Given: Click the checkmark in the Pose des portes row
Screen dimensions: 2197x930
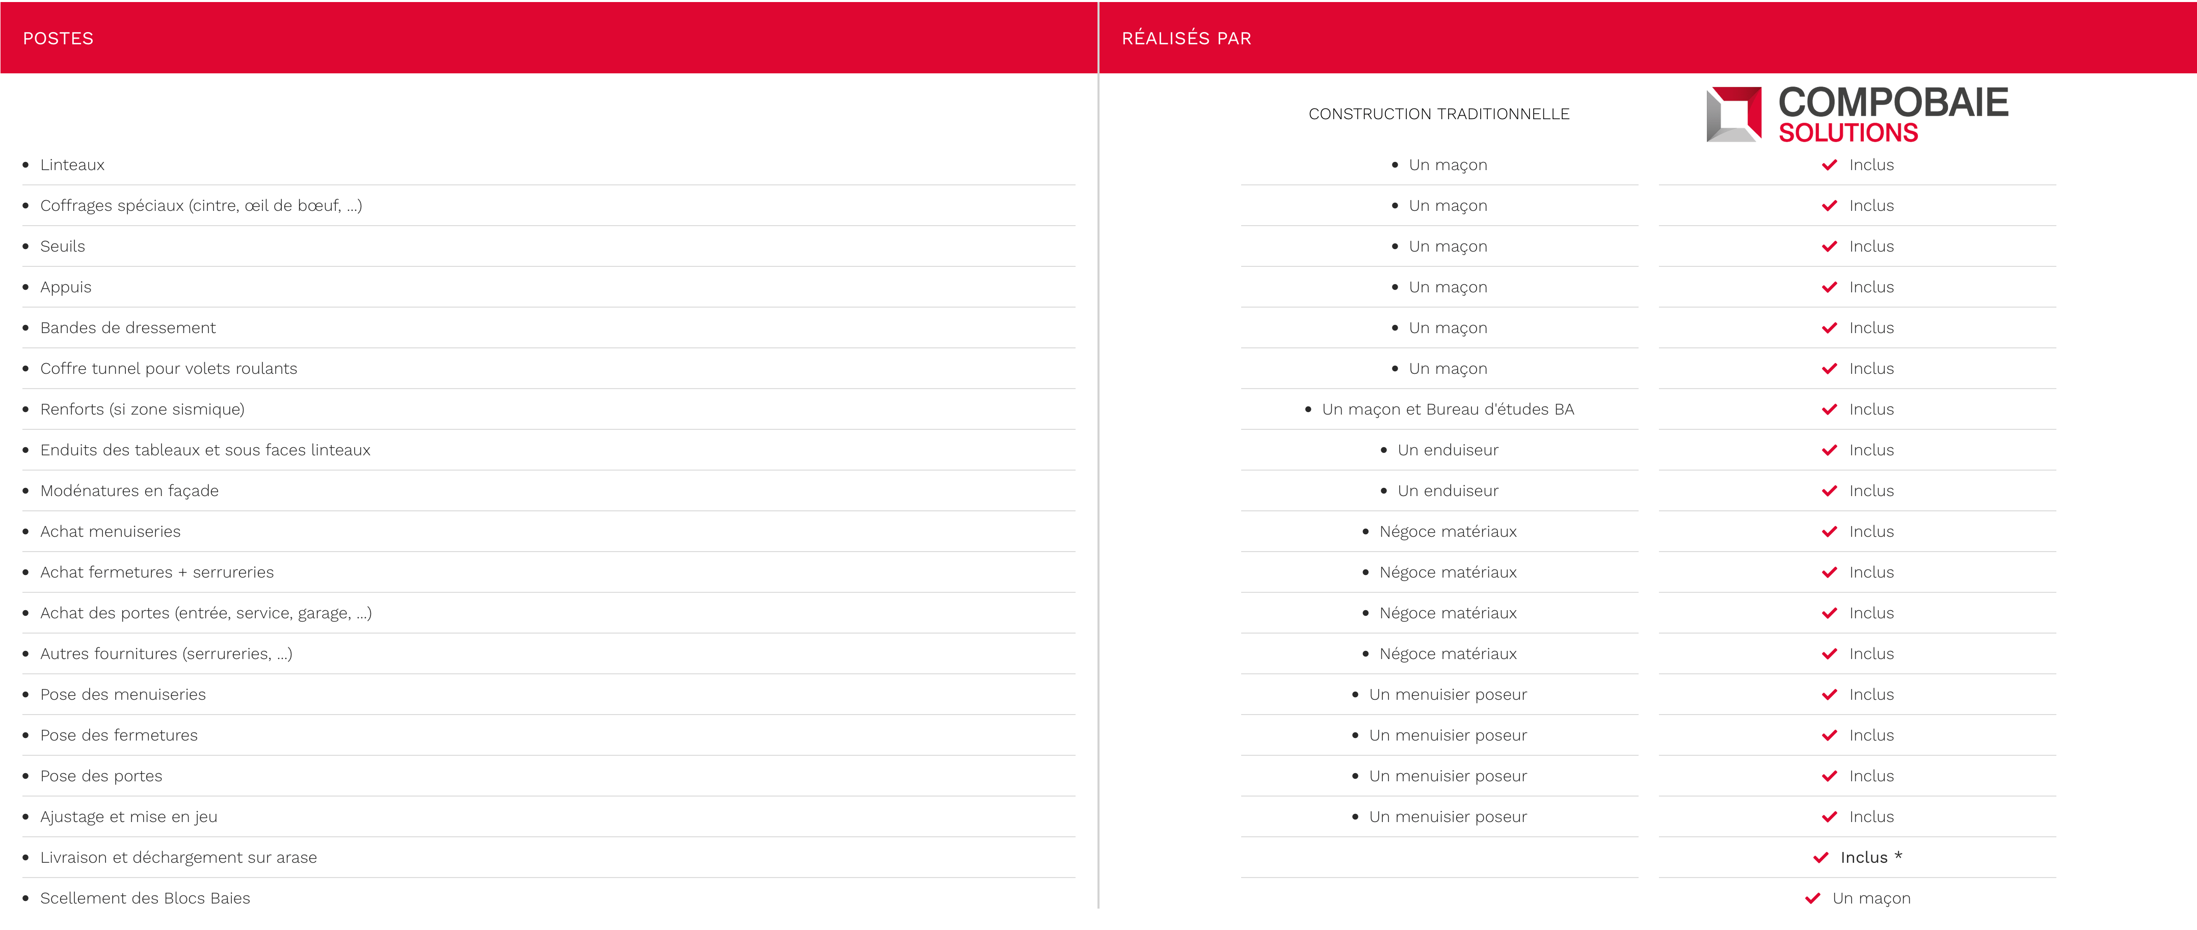Looking at the screenshot, I should click(1830, 777).
